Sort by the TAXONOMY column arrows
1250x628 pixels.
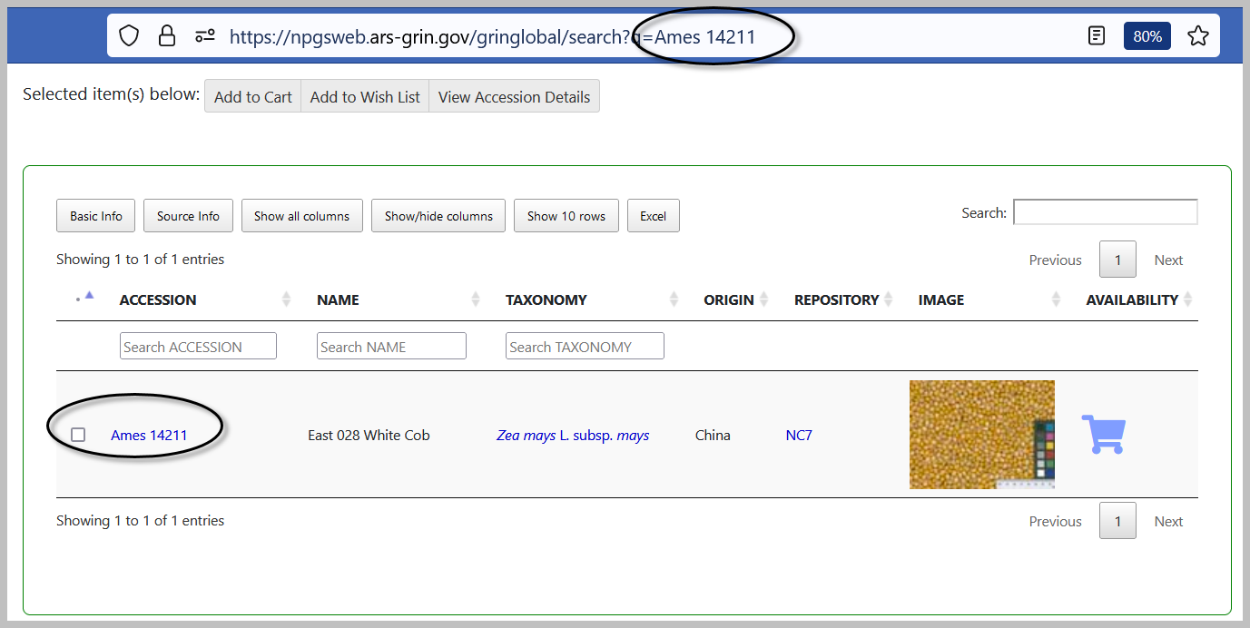(x=674, y=299)
